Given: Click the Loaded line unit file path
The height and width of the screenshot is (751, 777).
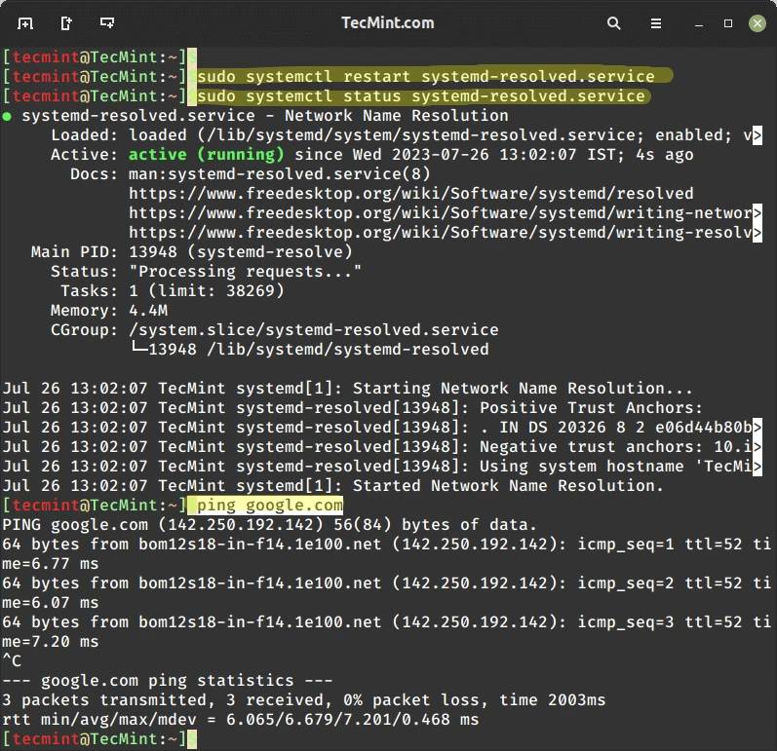Looking at the screenshot, I should [421, 134].
